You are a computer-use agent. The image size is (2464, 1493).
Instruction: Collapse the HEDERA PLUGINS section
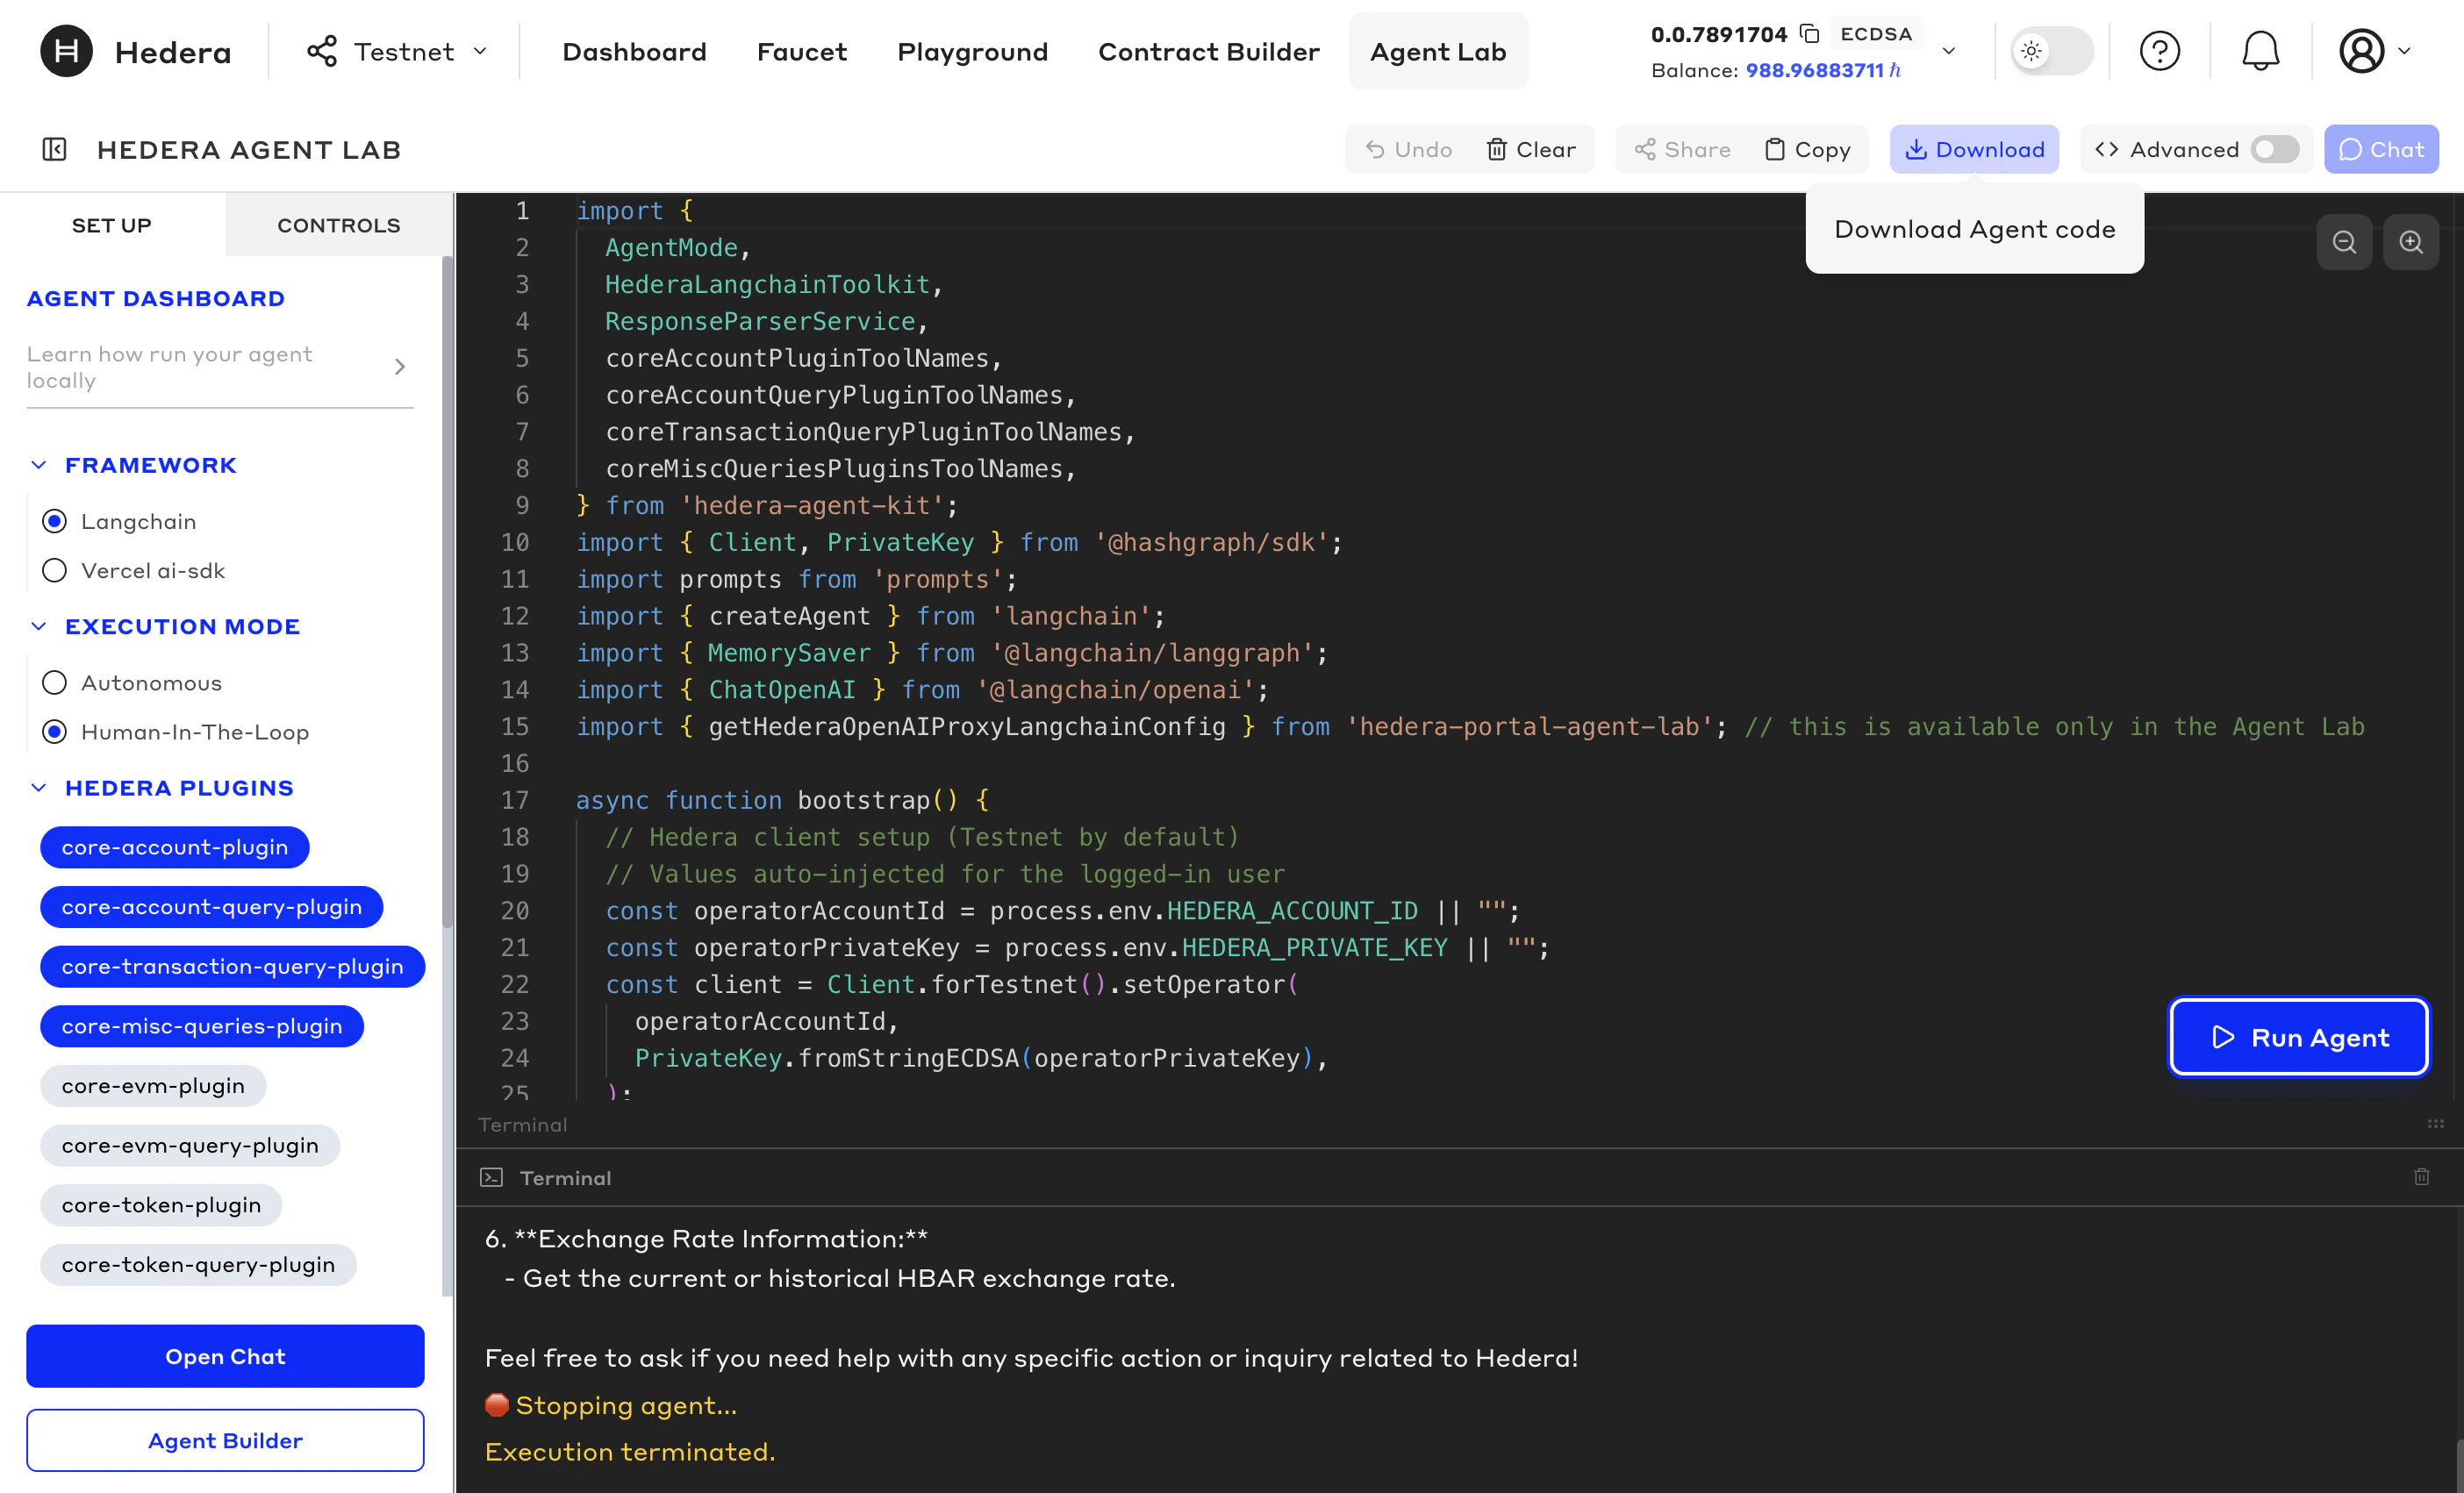pyautogui.click(x=39, y=787)
